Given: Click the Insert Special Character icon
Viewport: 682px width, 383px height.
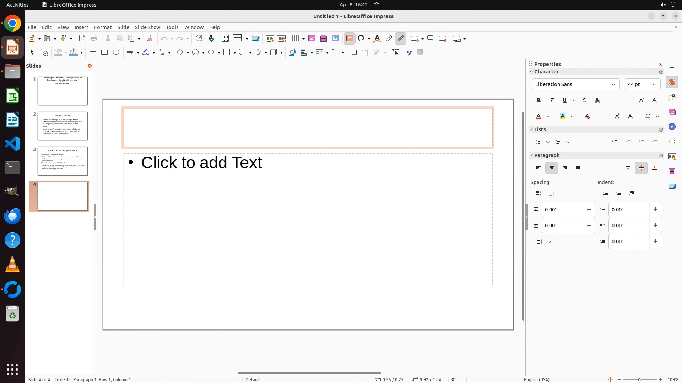Looking at the screenshot, I should pos(361,39).
